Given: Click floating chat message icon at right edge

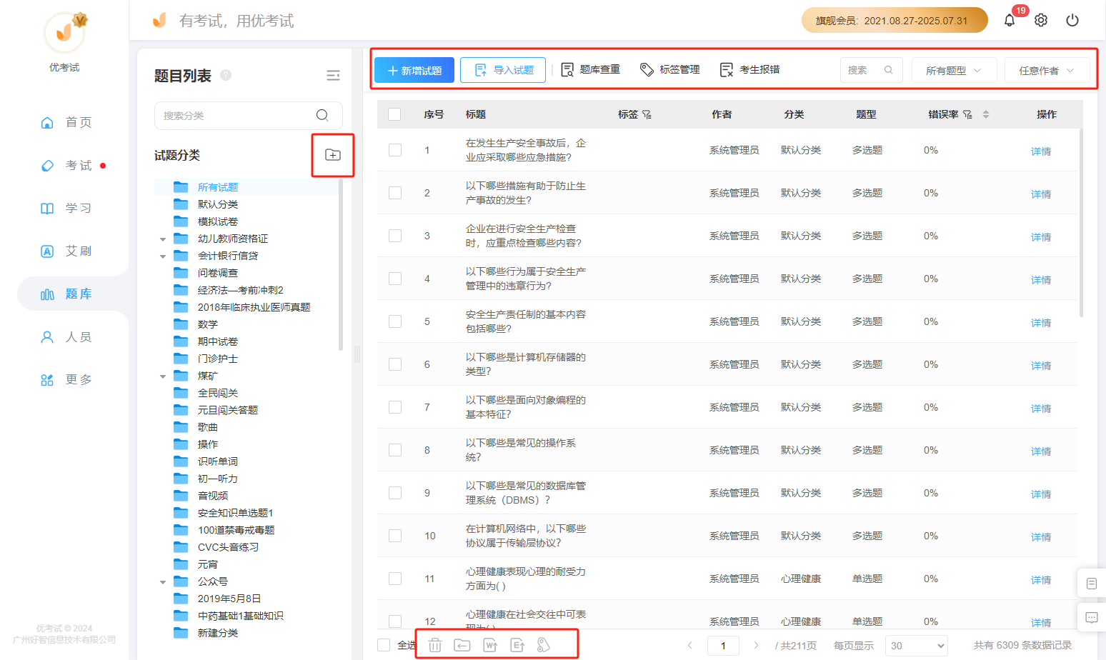Looking at the screenshot, I should 1092,618.
